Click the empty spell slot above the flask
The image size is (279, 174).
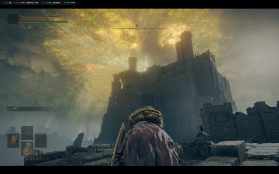(x=27, y=133)
